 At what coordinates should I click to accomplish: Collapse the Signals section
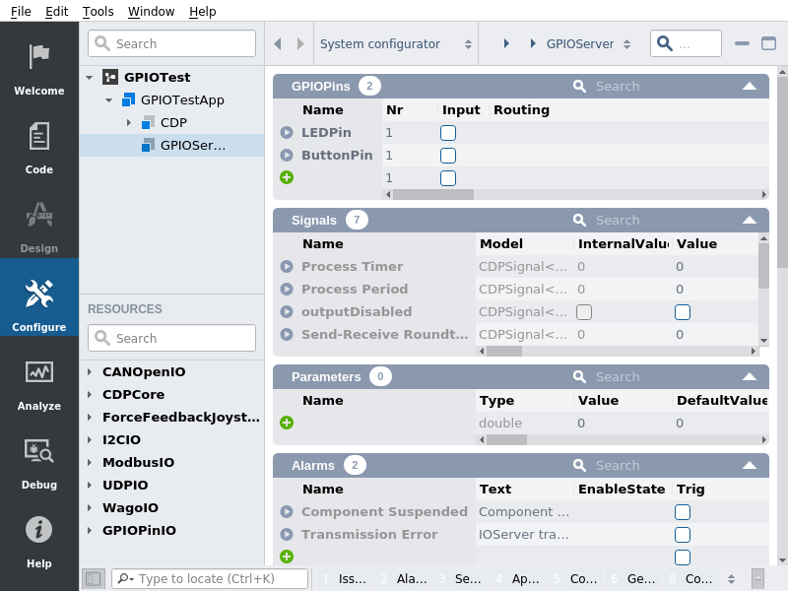click(x=750, y=220)
